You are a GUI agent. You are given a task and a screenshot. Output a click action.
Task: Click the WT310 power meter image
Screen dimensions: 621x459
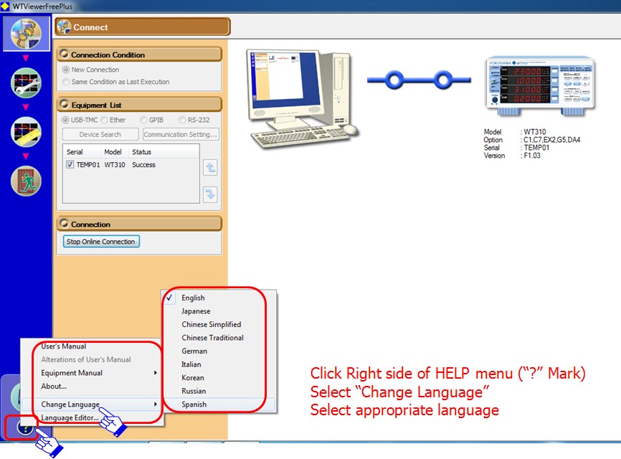[540, 85]
